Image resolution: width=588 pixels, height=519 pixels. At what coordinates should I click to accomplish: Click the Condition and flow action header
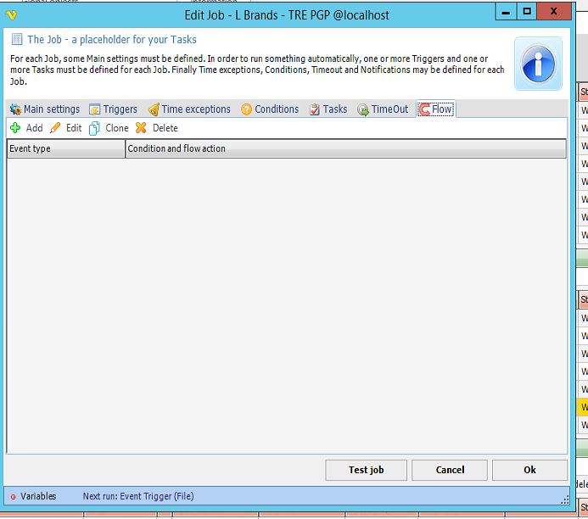coord(345,149)
